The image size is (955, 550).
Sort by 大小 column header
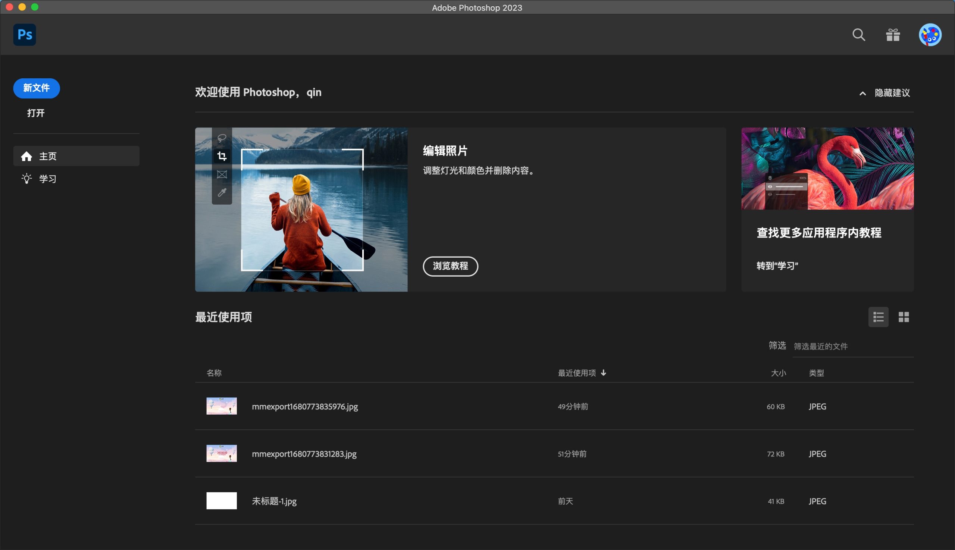pos(778,373)
